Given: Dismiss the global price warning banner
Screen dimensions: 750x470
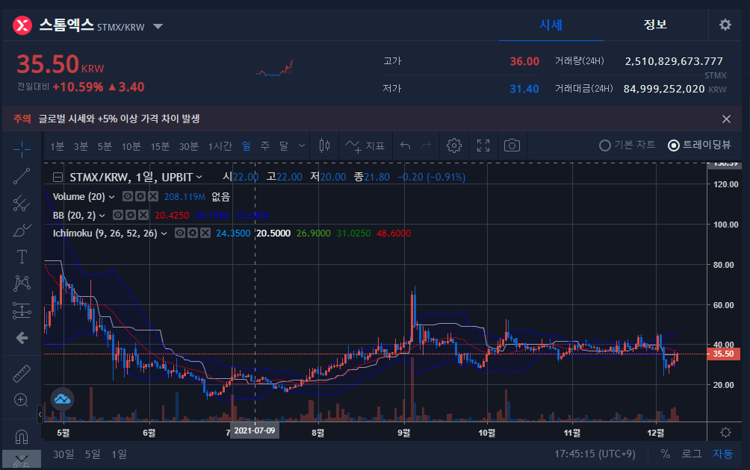Looking at the screenshot, I should 726,119.
